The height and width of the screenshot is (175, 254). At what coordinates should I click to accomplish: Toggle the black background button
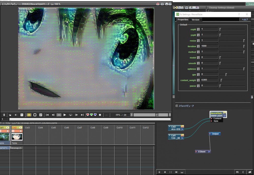35,115
